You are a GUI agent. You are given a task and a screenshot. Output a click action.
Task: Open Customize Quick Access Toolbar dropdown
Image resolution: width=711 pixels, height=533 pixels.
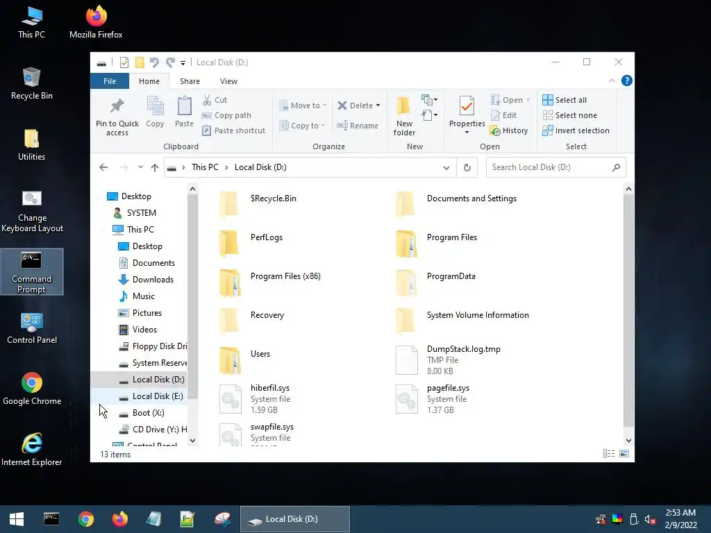tap(183, 63)
